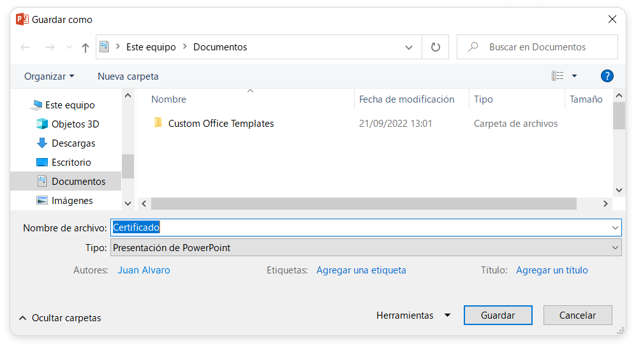636x348 pixels.
Task: Click the horizontal scrollbar in file list
Action: tap(364, 203)
